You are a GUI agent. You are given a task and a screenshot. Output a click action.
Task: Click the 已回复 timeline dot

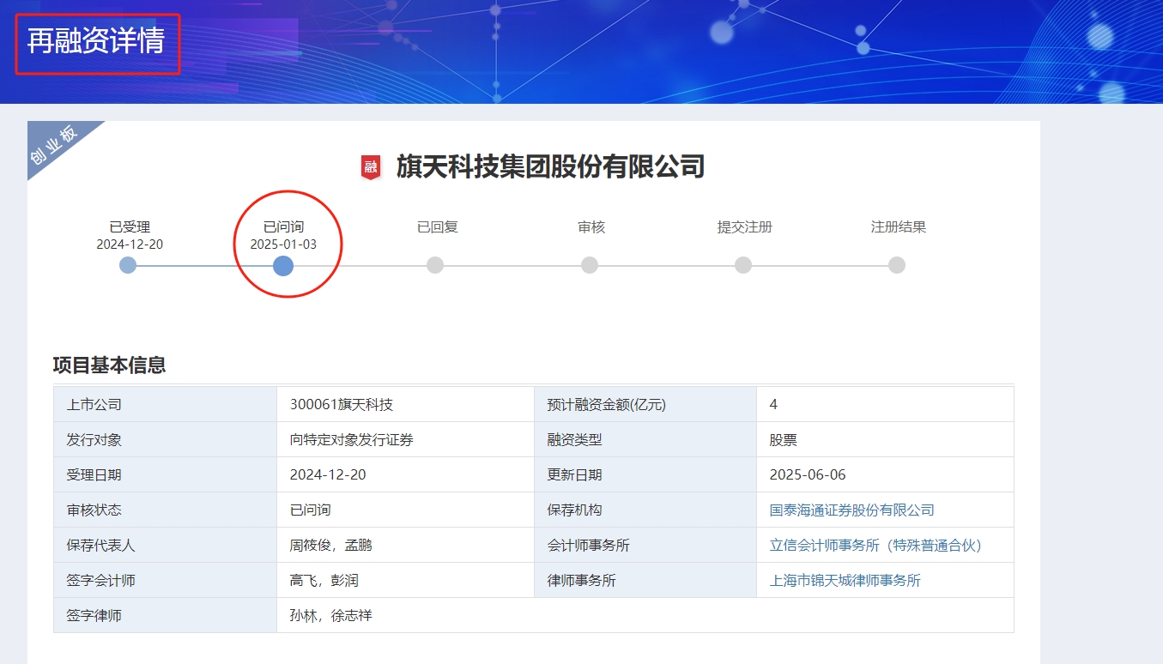[435, 265]
